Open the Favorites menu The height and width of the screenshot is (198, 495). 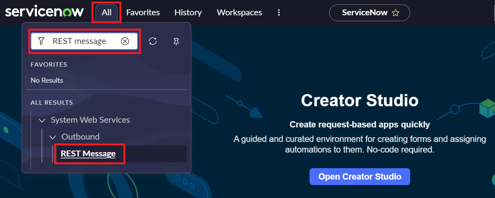143,13
